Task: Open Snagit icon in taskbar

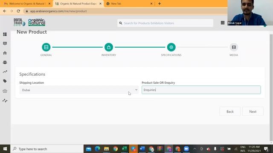Action: click(134, 149)
